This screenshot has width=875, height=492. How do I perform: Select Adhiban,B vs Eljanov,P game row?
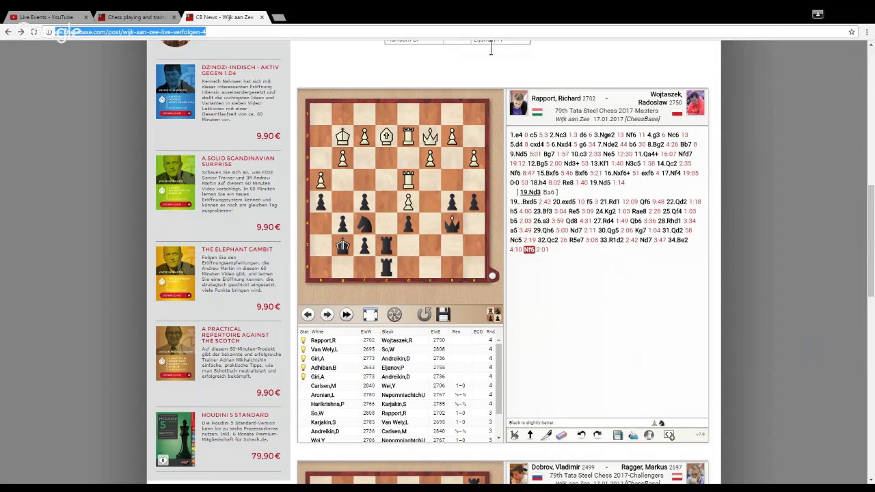[x=398, y=368]
